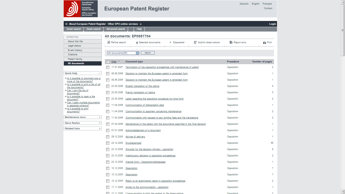The height and width of the screenshot is (194, 345).
Task: Tick checkbox for Interlocutory decision in opposition proceedings
Action: point(108,156)
